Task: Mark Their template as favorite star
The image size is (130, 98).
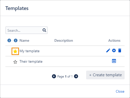Action: 15,62
